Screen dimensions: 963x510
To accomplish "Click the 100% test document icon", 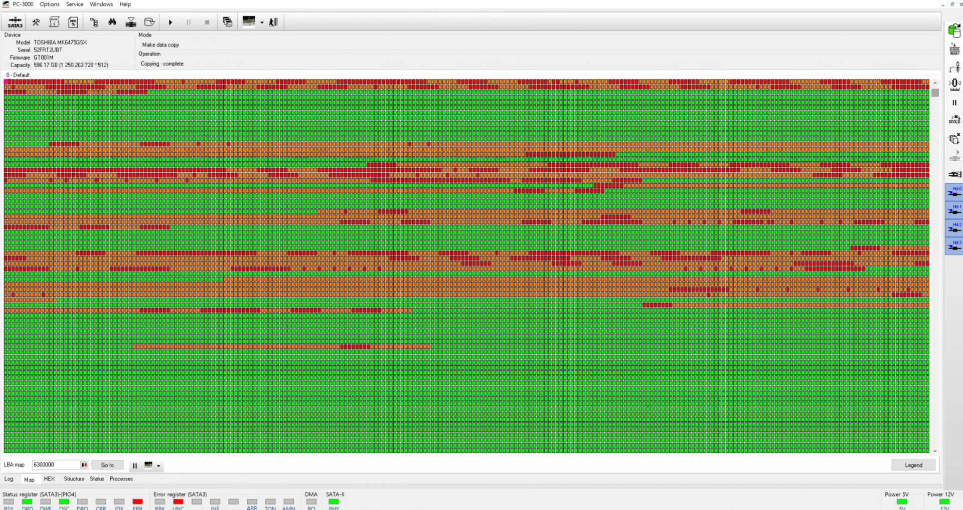I will point(73,22).
